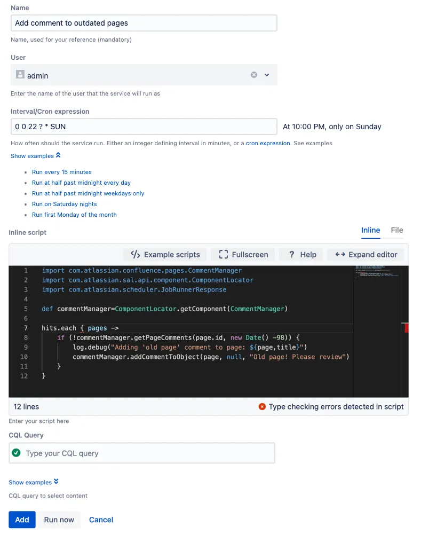The height and width of the screenshot is (535, 421).
Task: Clear the admin user selection
Action: click(253, 75)
